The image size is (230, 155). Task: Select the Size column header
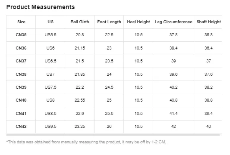pos(21,22)
